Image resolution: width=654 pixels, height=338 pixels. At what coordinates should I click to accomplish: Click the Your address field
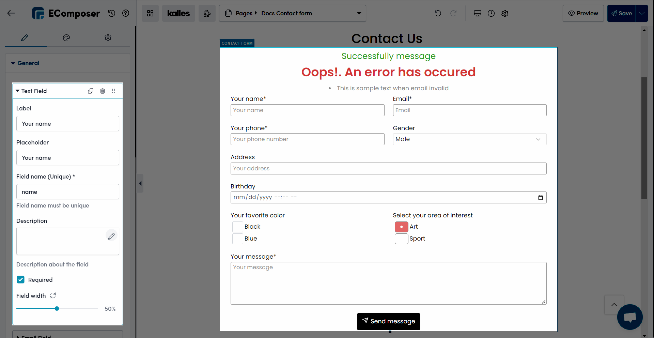point(389,169)
